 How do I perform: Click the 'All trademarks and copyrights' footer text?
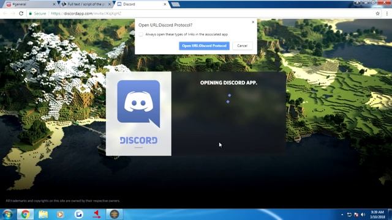(x=62, y=201)
